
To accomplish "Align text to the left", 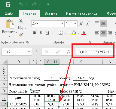I will [97, 33].
